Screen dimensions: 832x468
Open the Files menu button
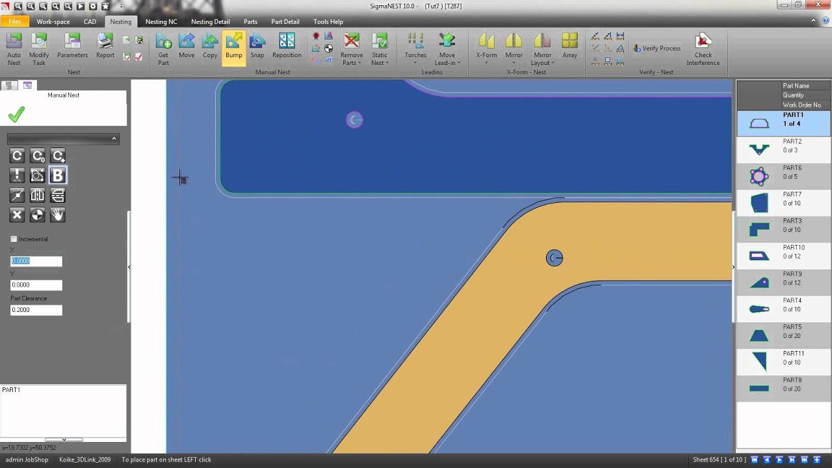14,21
